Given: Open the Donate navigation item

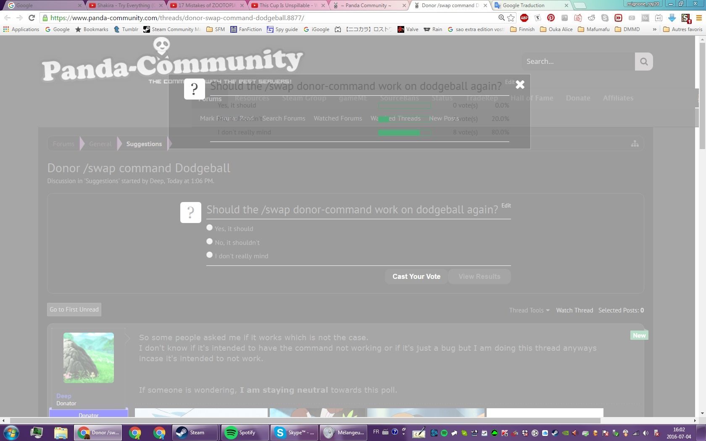Looking at the screenshot, I should click(578, 98).
